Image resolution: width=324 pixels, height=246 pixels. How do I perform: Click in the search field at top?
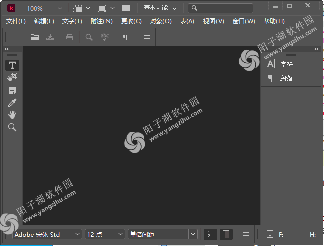pyautogui.click(x=221, y=8)
